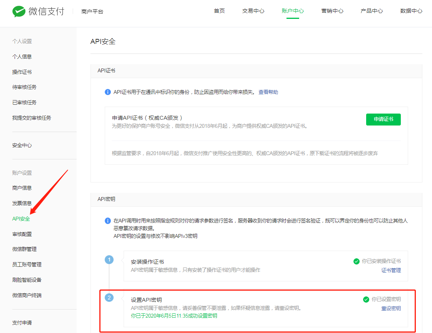Viewport: 432px width, 333px height.
Task: Click the 证书管理 link
Action: (x=391, y=270)
